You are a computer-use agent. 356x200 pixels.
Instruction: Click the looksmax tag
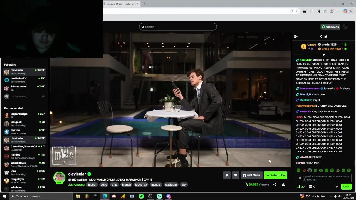coord(141,185)
